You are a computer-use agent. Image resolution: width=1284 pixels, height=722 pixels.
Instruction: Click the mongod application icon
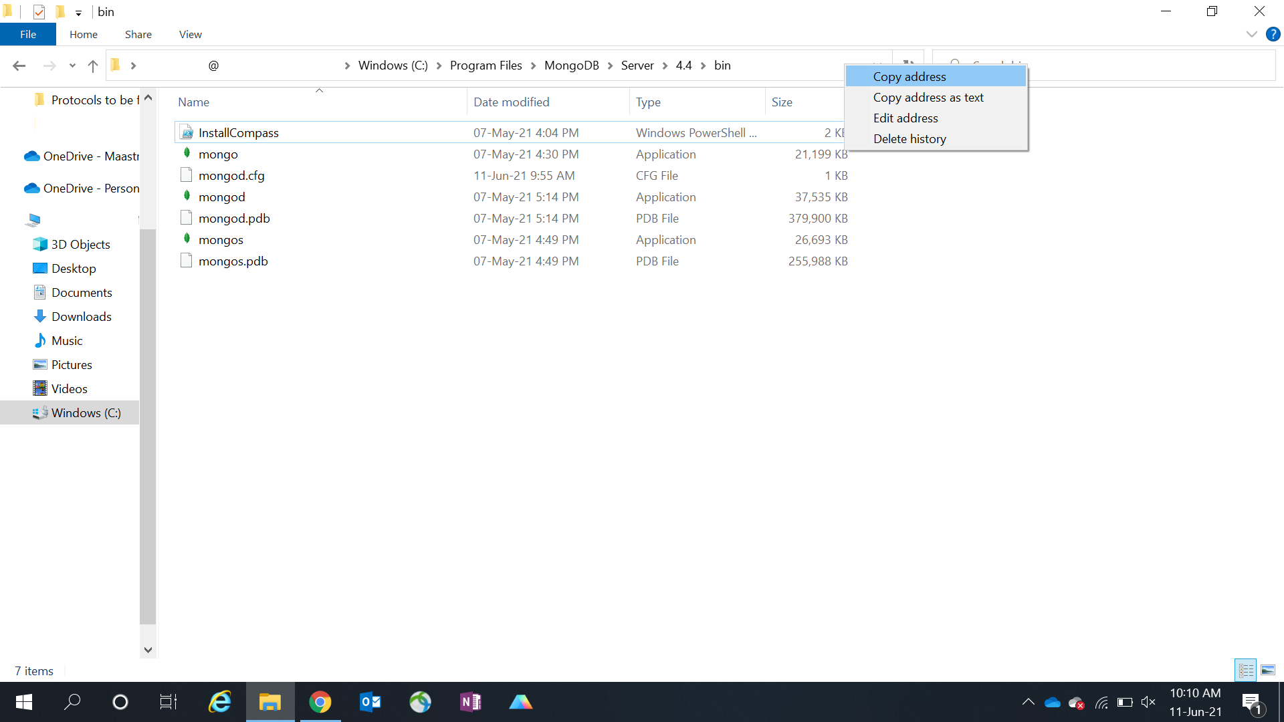coord(187,197)
